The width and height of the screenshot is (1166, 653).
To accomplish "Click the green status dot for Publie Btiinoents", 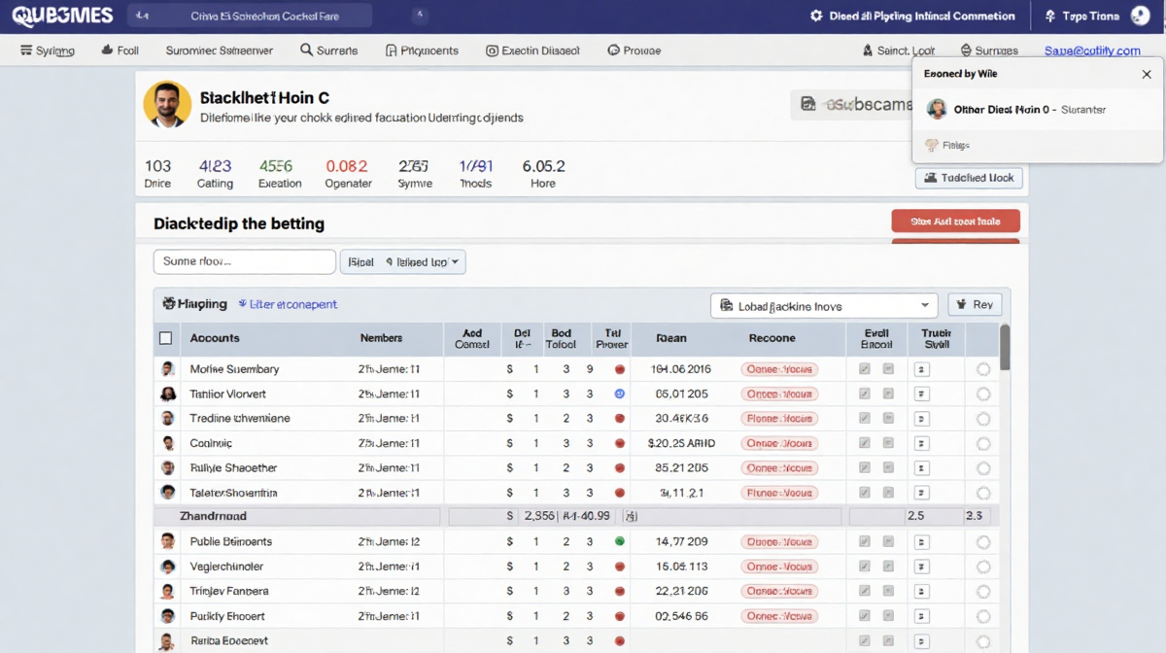I will pos(620,541).
